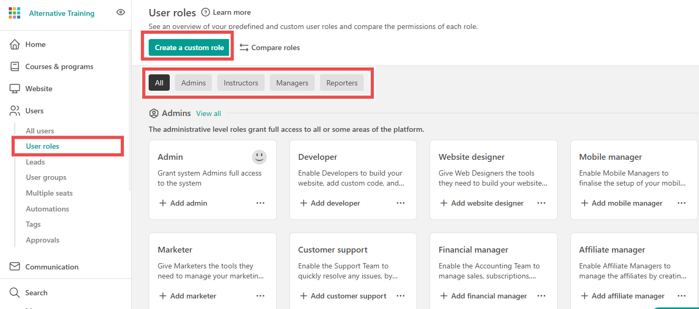Select the All filter tab
Screen dimensions: 699x309
click(159, 83)
